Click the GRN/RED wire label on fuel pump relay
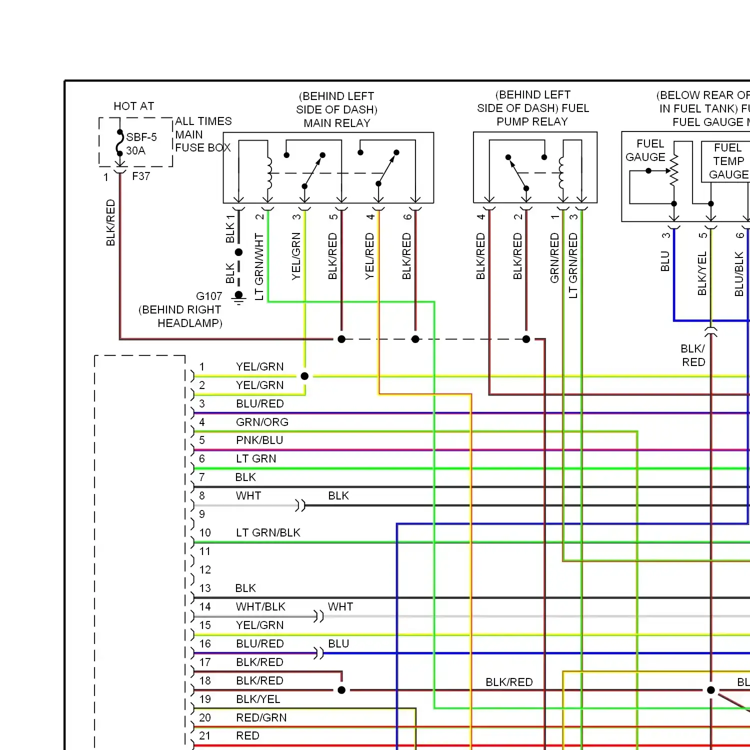Image resolution: width=750 pixels, height=750 pixels. (554, 258)
